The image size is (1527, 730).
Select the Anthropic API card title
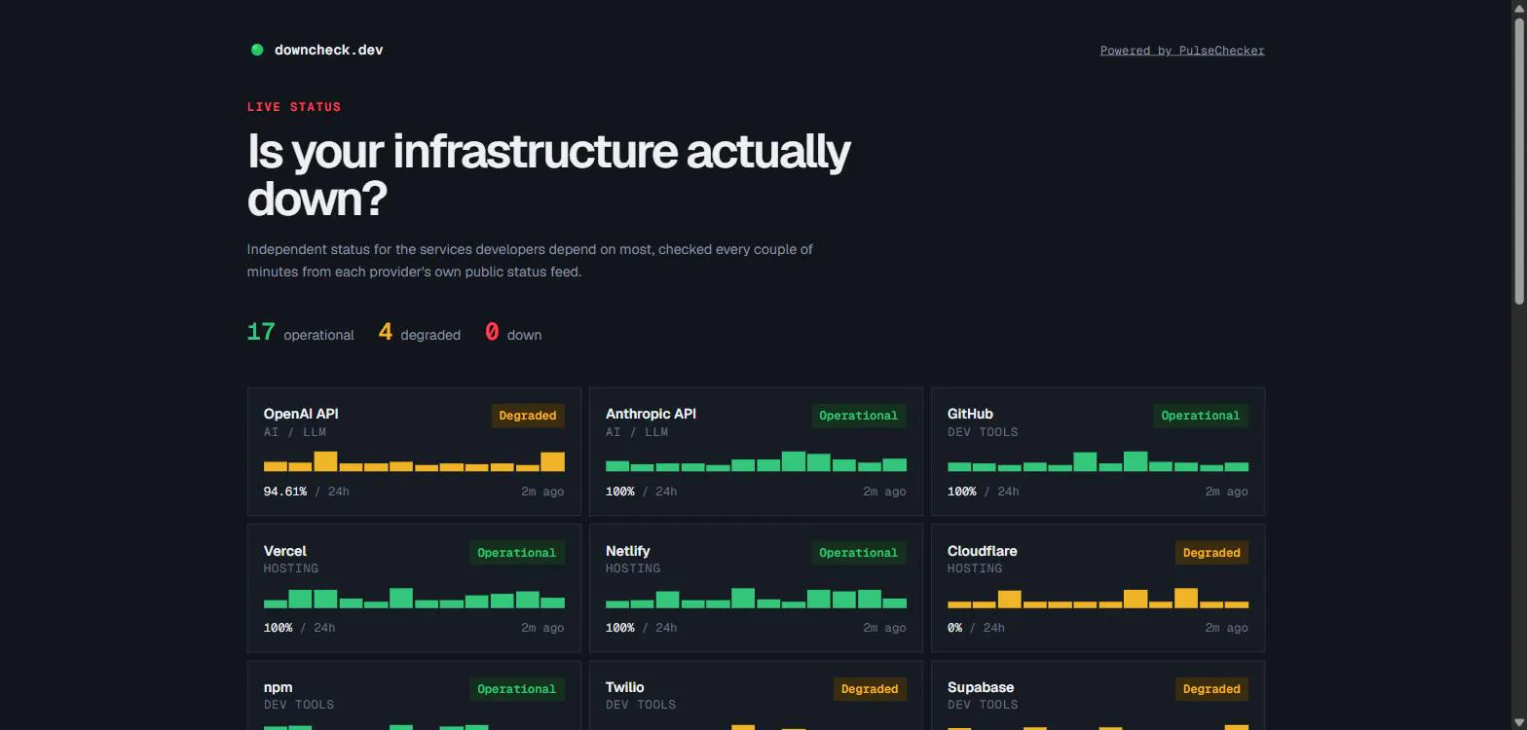(651, 414)
